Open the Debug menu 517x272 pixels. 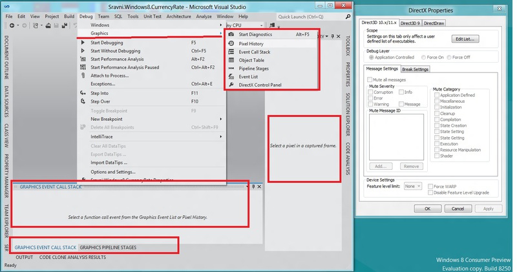tap(86, 17)
